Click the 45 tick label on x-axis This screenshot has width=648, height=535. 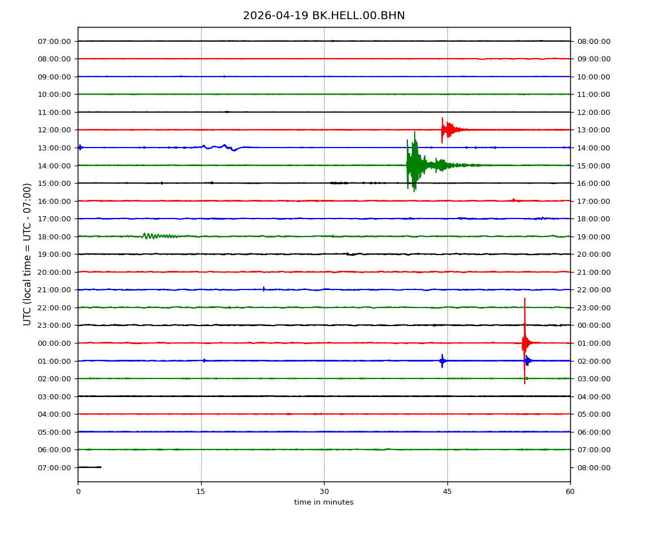(447, 492)
